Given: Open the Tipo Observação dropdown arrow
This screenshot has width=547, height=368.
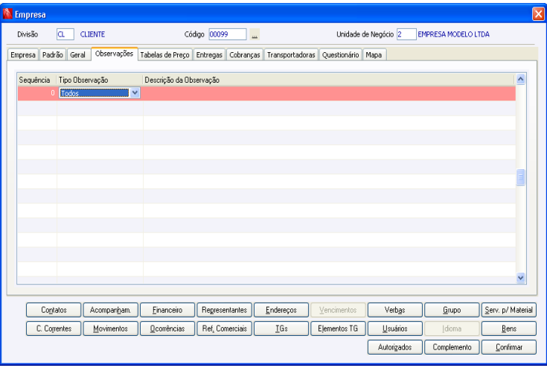Looking at the screenshot, I should [x=135, y=93].
